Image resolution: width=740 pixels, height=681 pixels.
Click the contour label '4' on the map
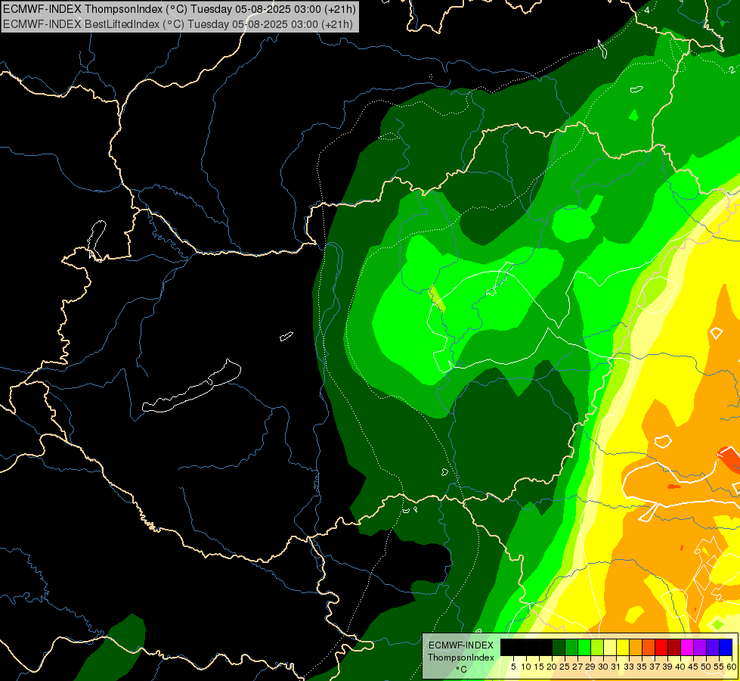[x=646, y=11]
